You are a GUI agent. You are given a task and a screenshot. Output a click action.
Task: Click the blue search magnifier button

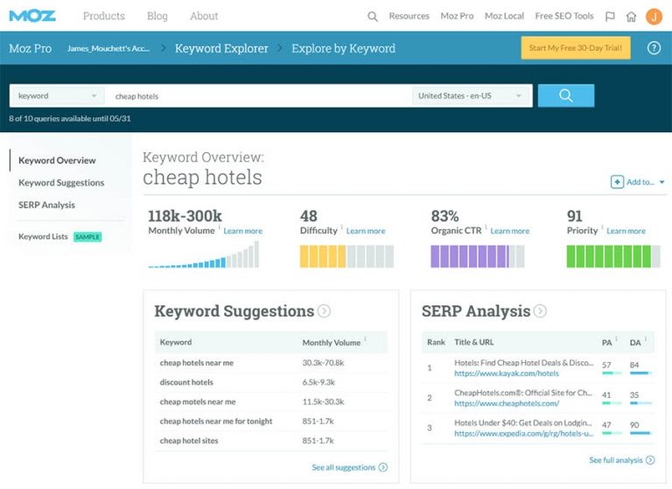(566, 95)
